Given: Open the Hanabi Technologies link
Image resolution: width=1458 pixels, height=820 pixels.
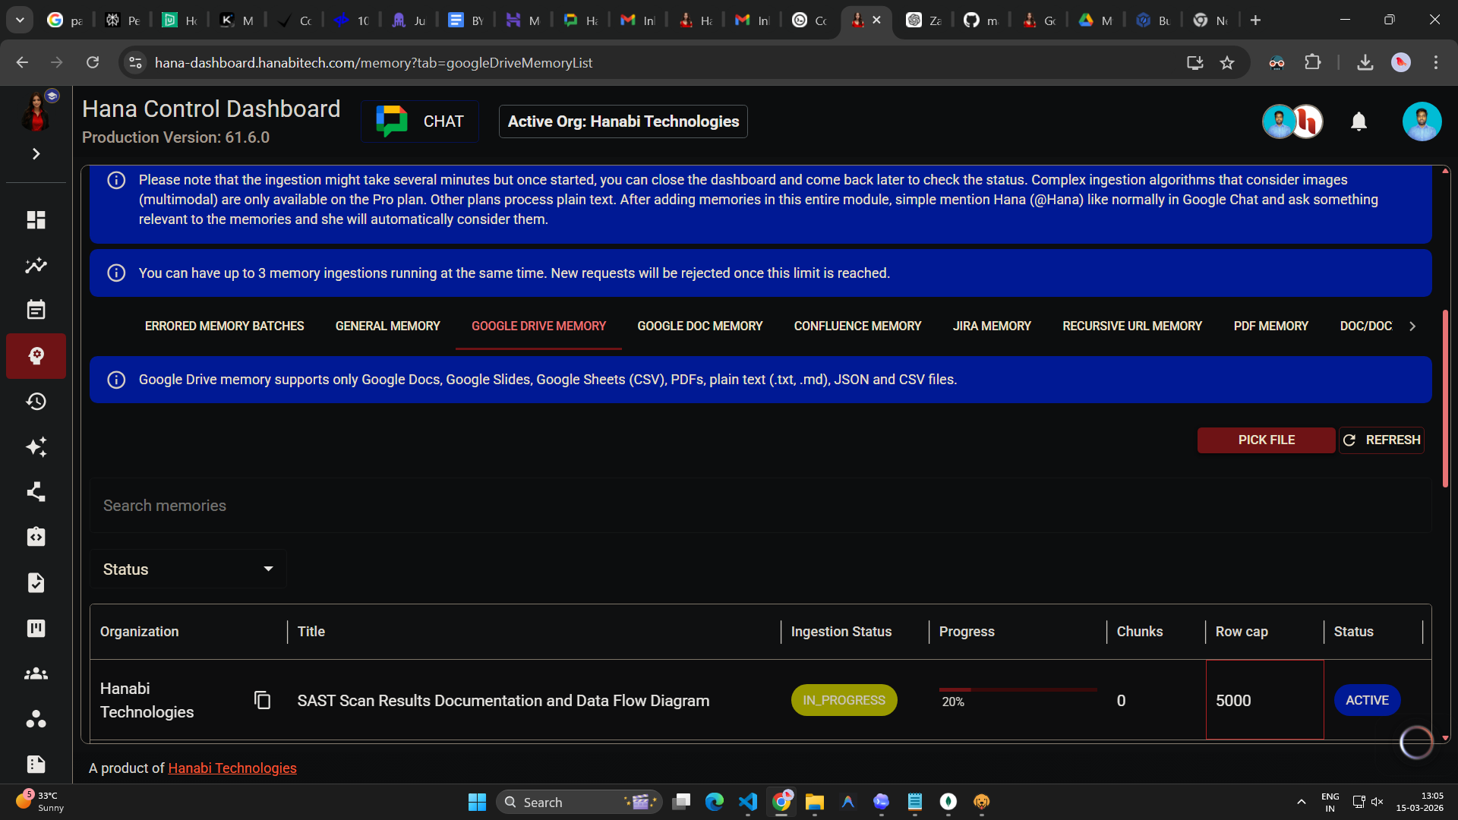Looking at the screenshot, I should 232,768.
